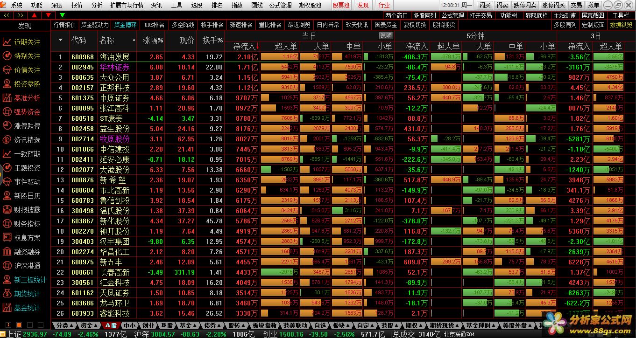This screenshot has height=338, width=636.
Task: Open the 沪深港通 sidebar icon
Action: click(x=7, y=266)
